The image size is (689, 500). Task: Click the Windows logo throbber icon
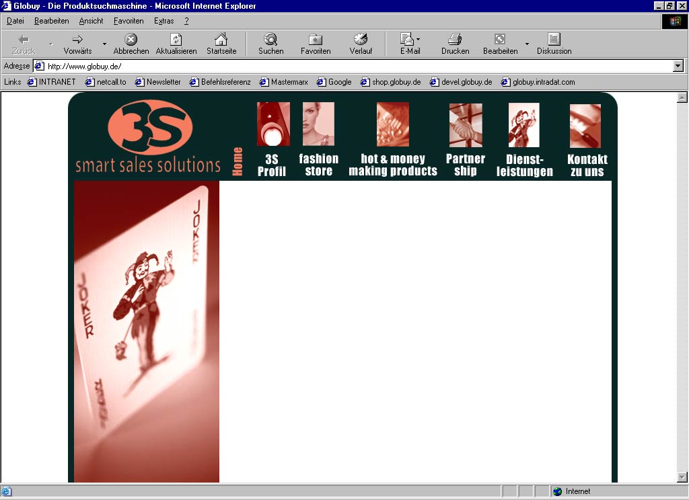pos(675,21)
